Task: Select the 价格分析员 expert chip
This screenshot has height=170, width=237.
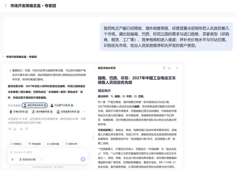Action: [x=18, y=112]
